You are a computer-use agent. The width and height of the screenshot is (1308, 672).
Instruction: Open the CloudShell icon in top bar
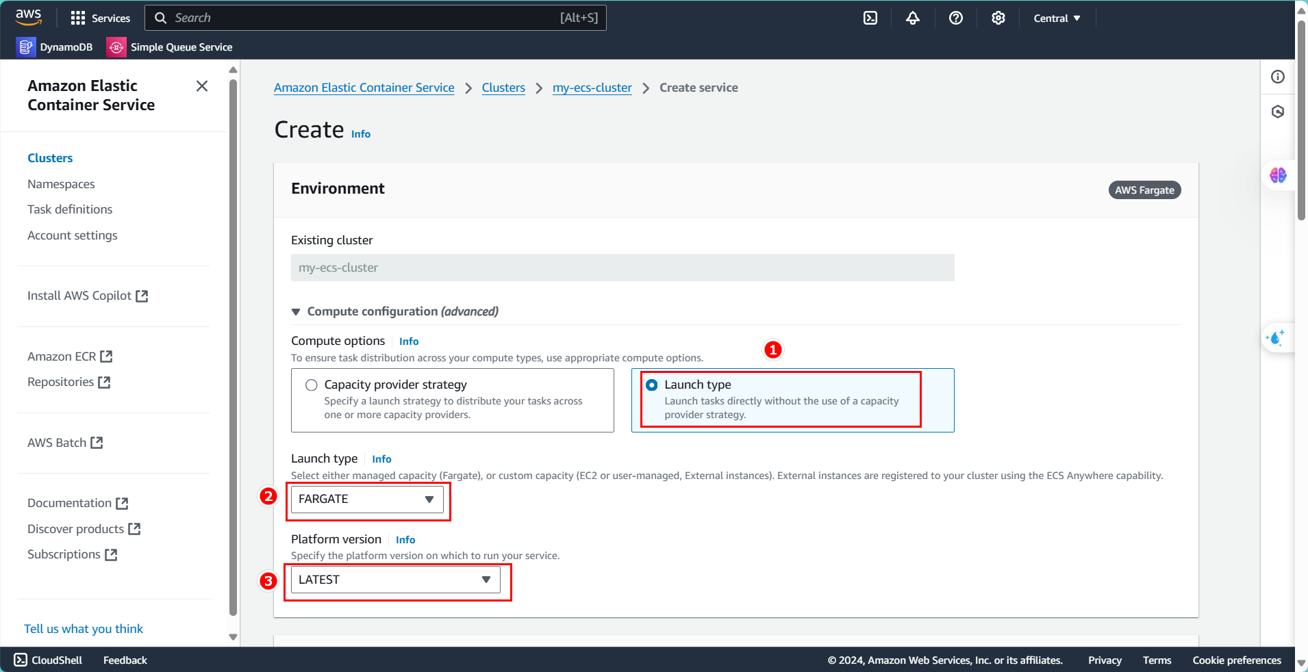coord(870,18)
